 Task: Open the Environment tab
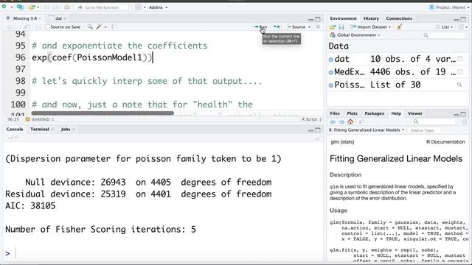point(343,18)
